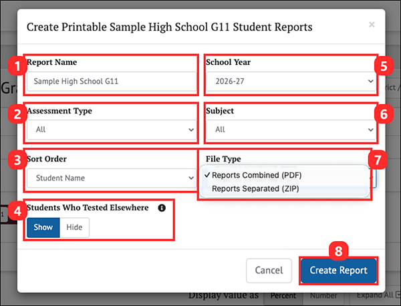Open the School Year dropdown
Screen dimensions: 401x306
pos(291,82)
